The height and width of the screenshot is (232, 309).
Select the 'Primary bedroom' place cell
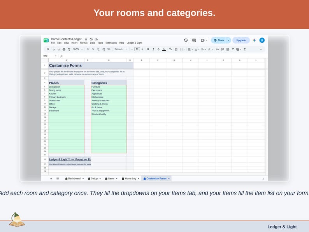[x=66, y=97]
